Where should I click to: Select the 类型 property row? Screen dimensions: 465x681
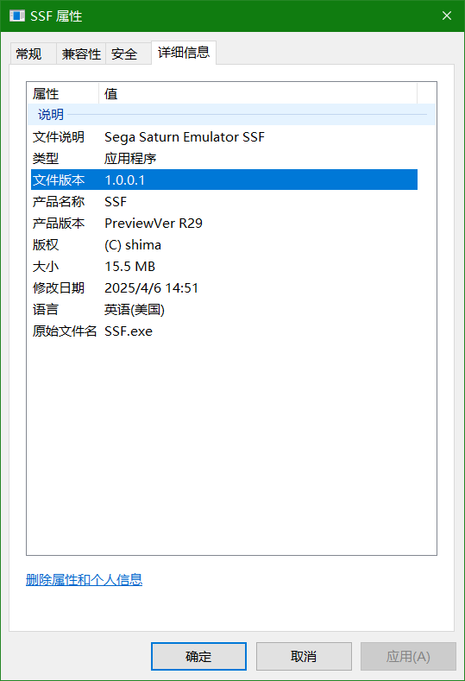click(x=224, y=159)
